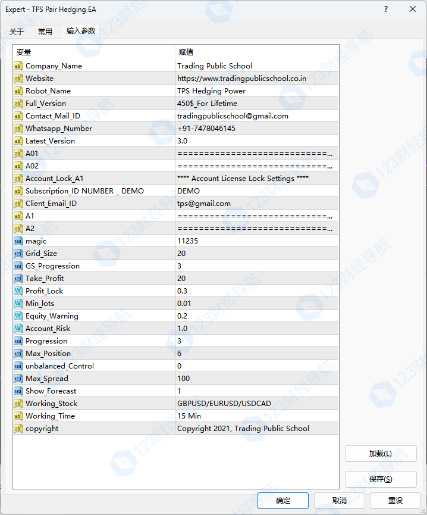
Task: Select the Max_Spread value 100
Action: click(x=184, y=379)
